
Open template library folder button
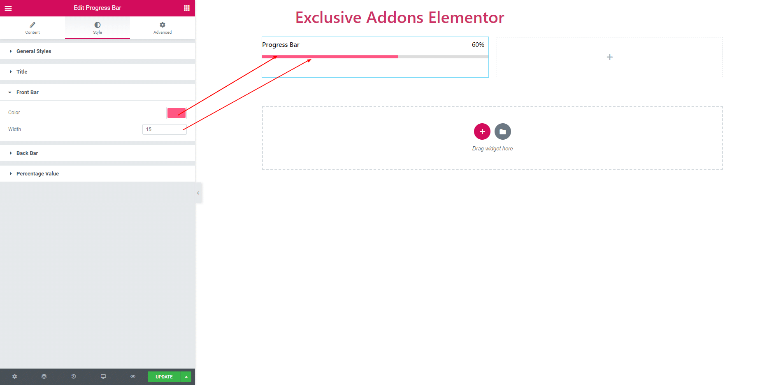(503, 131)
